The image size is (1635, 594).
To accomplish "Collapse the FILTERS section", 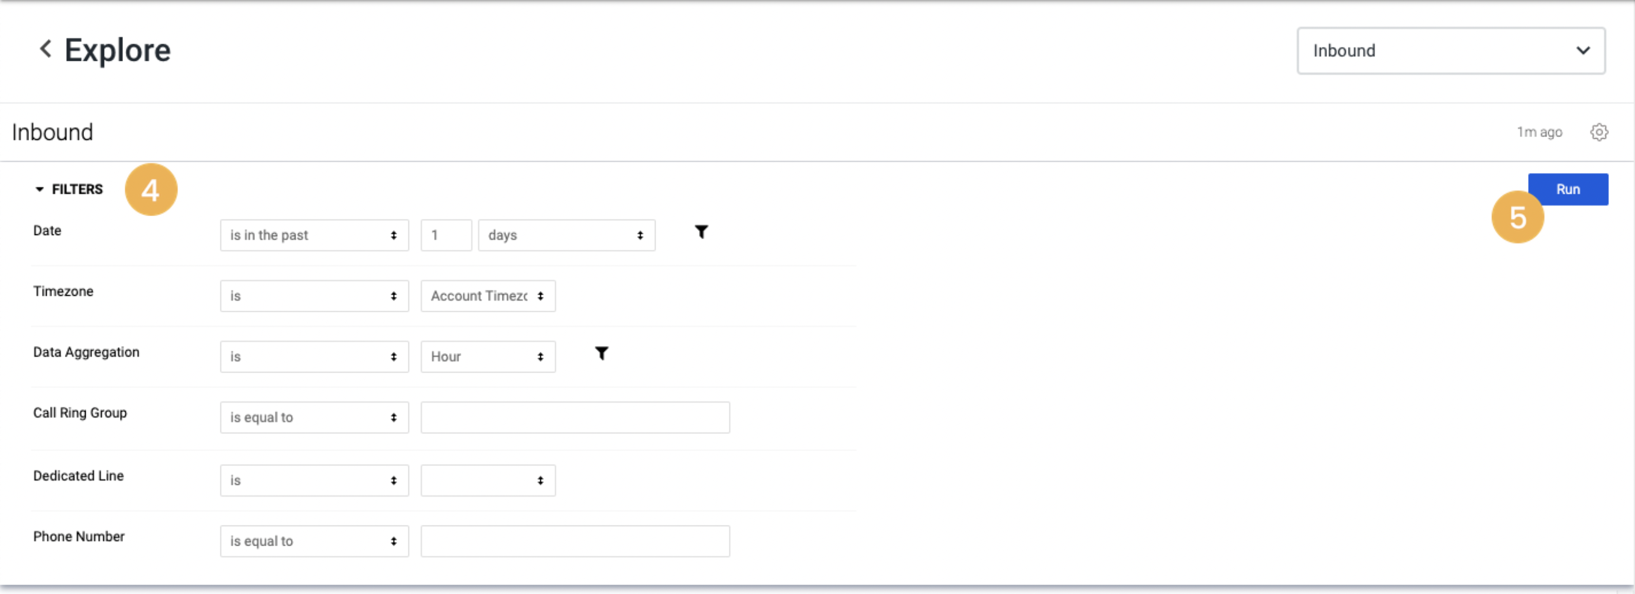I will click(40, 188).
